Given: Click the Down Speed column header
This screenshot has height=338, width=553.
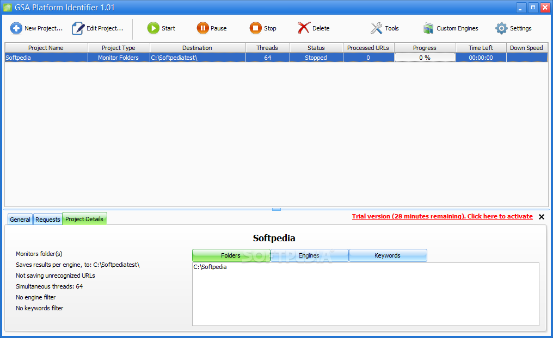Looking at the screenshot, I should pyautogui.click(x=526, y=47).
